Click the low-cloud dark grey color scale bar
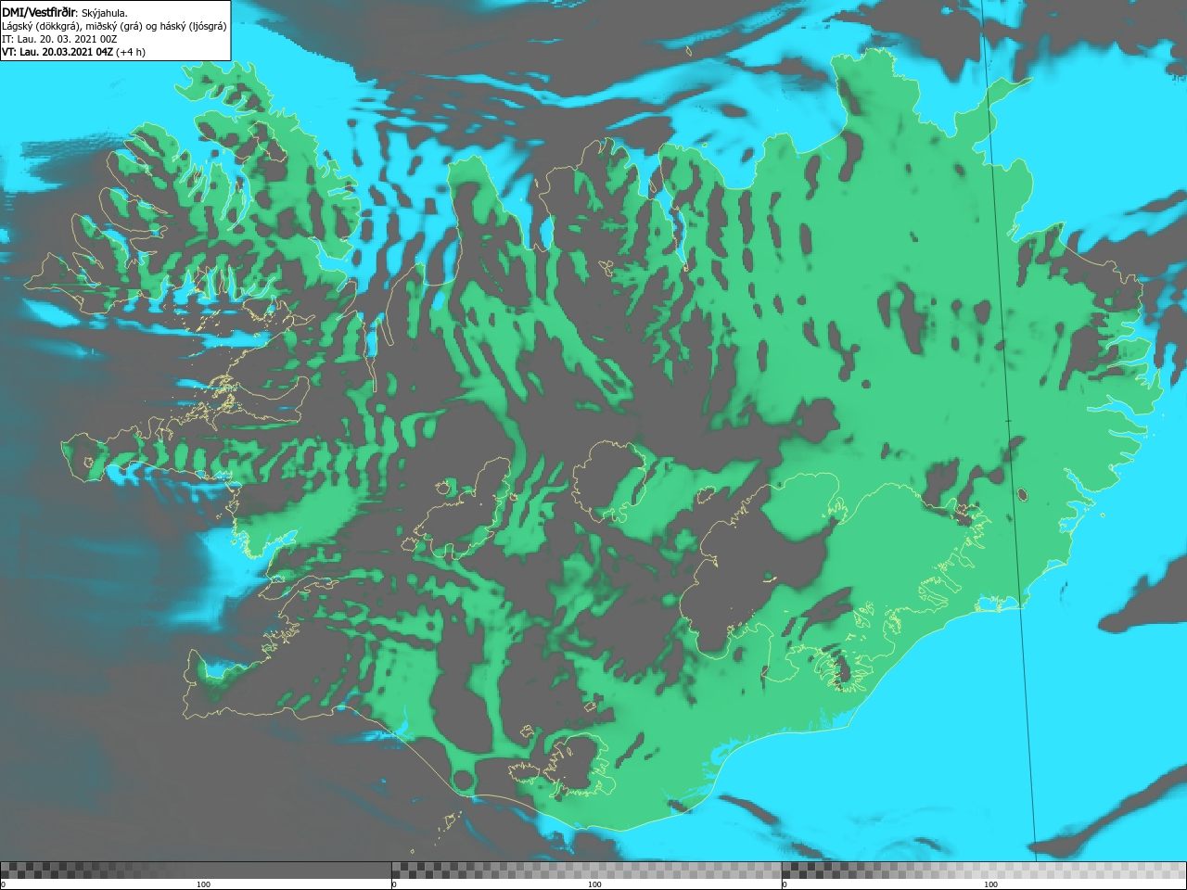The width and height of the screenshot is (1187, 890). point(196,870)
